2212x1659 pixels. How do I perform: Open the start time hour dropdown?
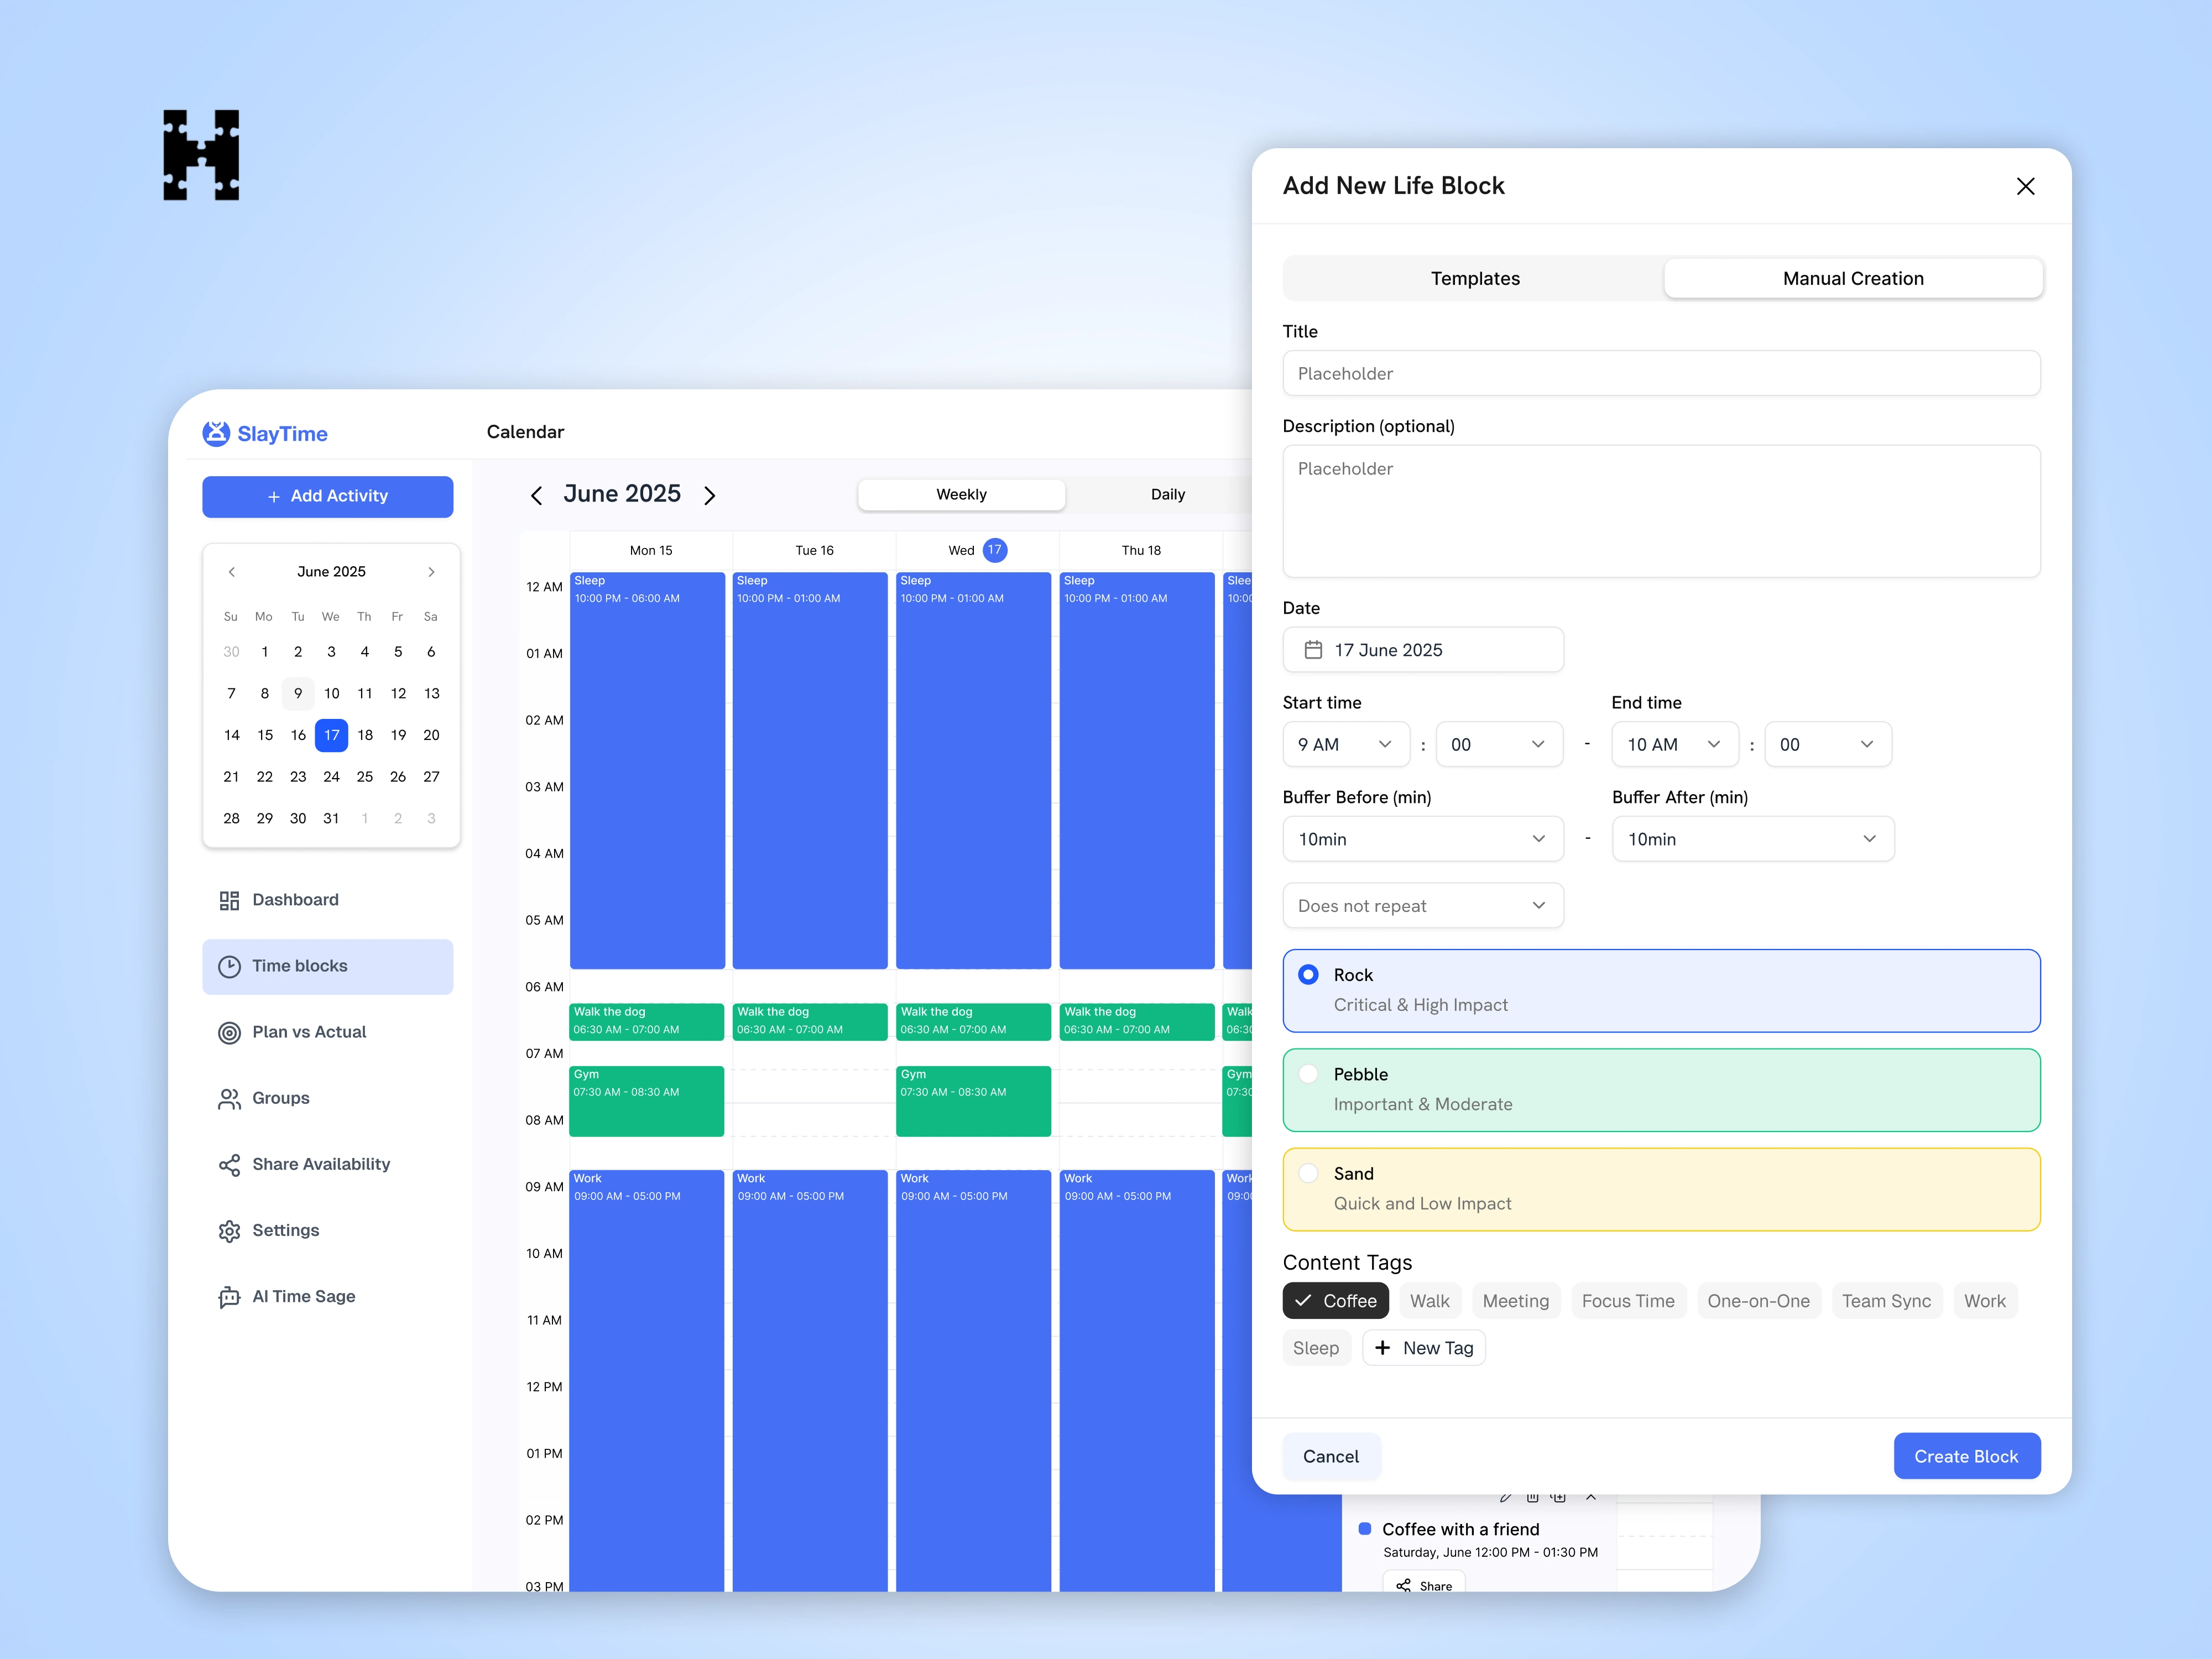pyautogui.click(x=1345, y=744)
